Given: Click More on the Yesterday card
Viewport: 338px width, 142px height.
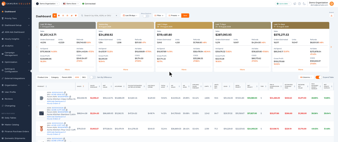Looking at the screenshot, I should [125, 70].
